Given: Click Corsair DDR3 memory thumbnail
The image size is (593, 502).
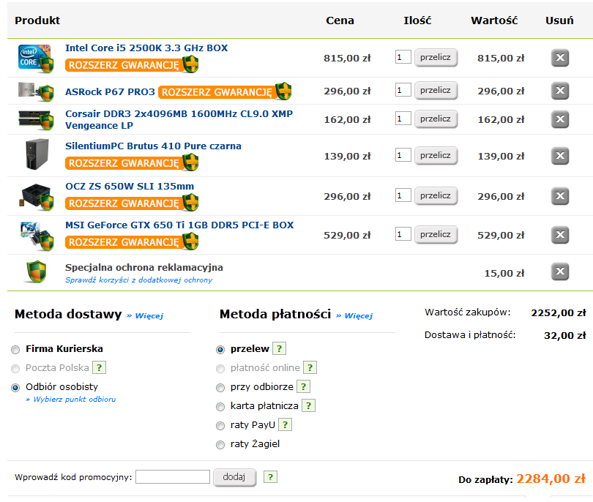Looking at the screenshot, I should tap(36, 120).
